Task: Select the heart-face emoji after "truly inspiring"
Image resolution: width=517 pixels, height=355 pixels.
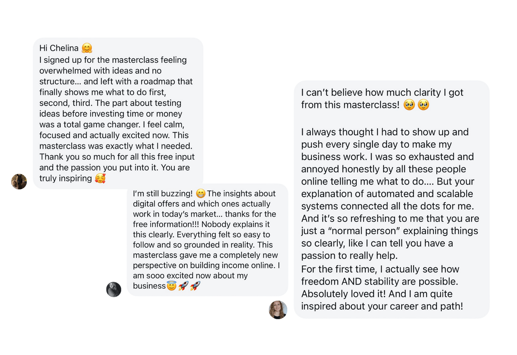Action: (x=100, y=178)
